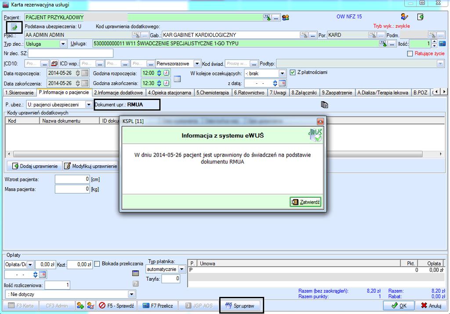Click the Zatwierdź button in eWUŚ dialog
This screenshot has width=450, height=314.
tap(305, 202)
